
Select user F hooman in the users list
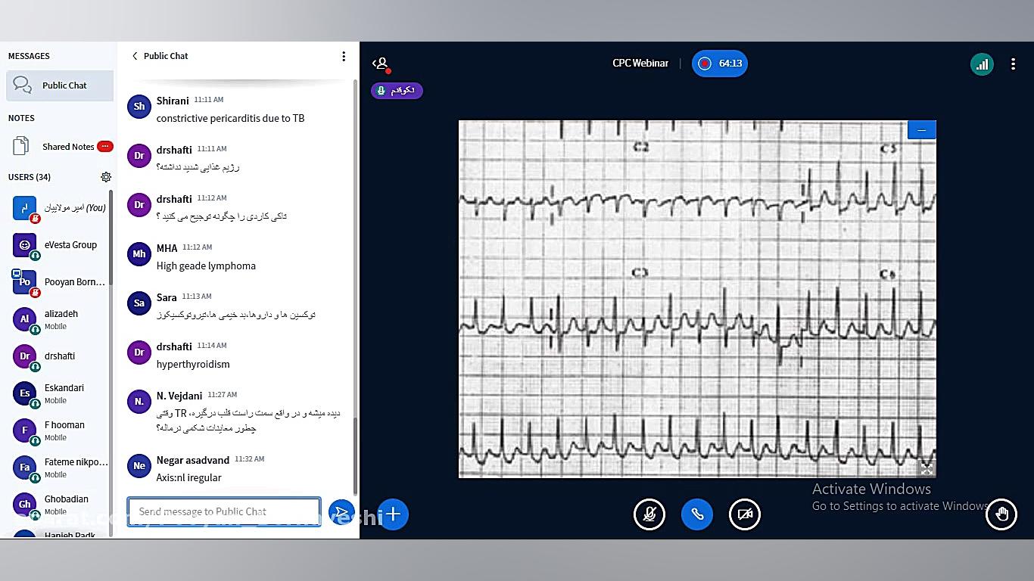coord(60,430)
